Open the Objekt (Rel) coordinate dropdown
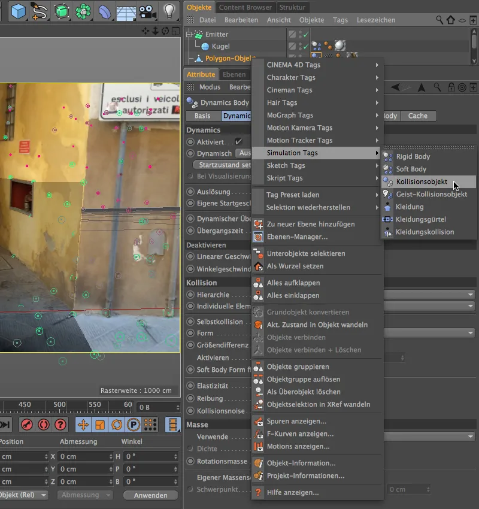Screen dimensions: 479x509 25,495
